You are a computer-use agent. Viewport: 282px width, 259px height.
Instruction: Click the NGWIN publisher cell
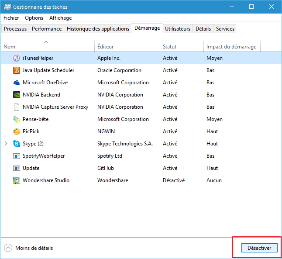106,131
